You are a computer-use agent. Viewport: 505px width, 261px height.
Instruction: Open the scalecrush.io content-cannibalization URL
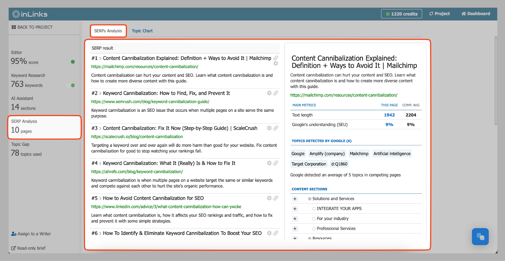(x=137, y=137)
